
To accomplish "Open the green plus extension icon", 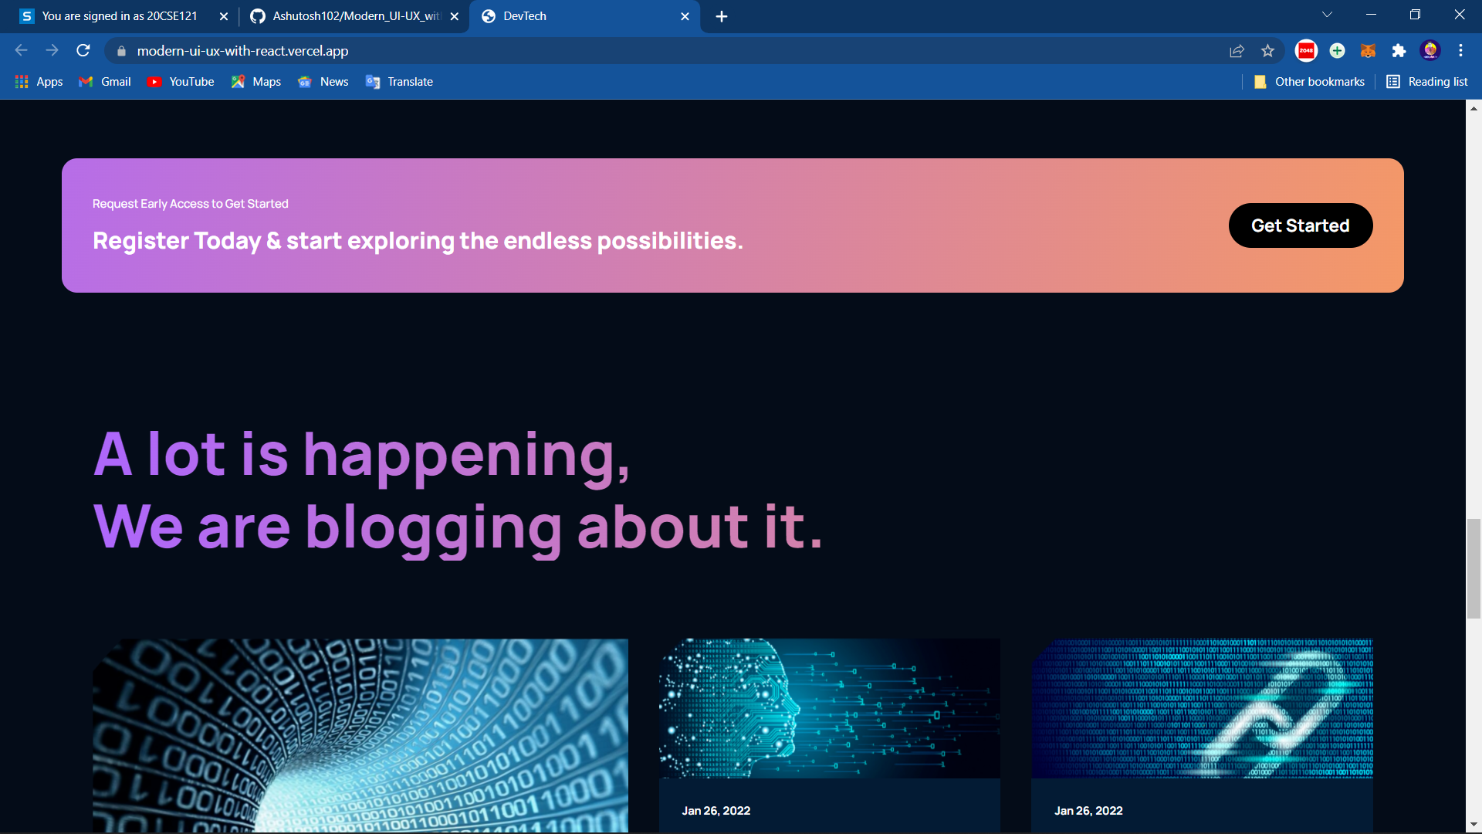I will 1337,51.
